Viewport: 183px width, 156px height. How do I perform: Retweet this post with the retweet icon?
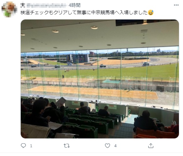67,146
